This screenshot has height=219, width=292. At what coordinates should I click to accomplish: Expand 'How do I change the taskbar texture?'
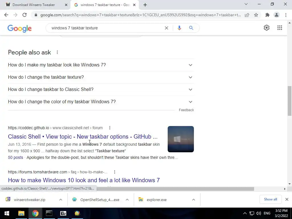[x=101, y=77]
